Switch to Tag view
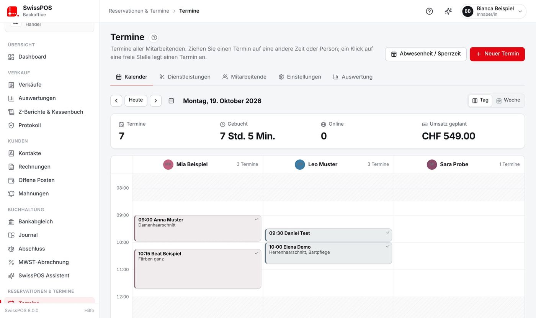 point(480,100)
